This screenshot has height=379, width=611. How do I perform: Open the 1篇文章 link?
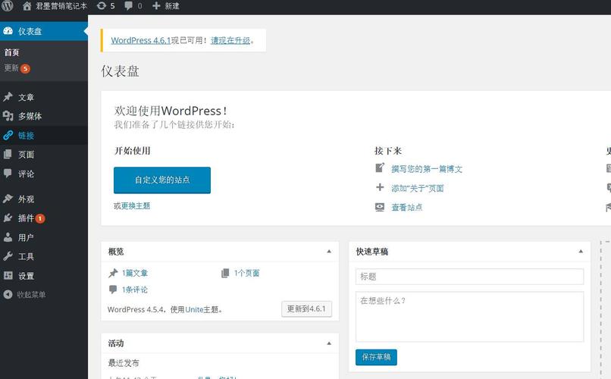(x=135, y=273)
